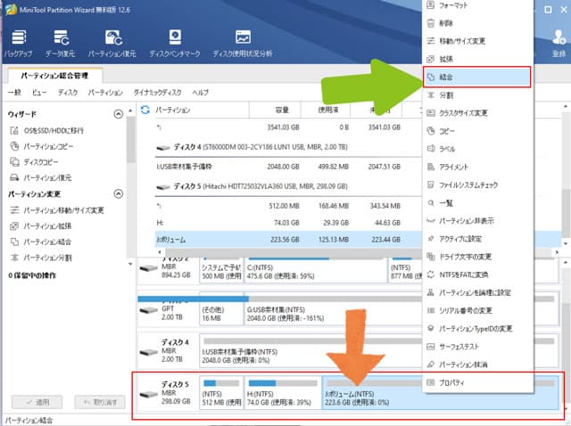
Task: Choose アライメント in the context menu
Action: [478, 167]
